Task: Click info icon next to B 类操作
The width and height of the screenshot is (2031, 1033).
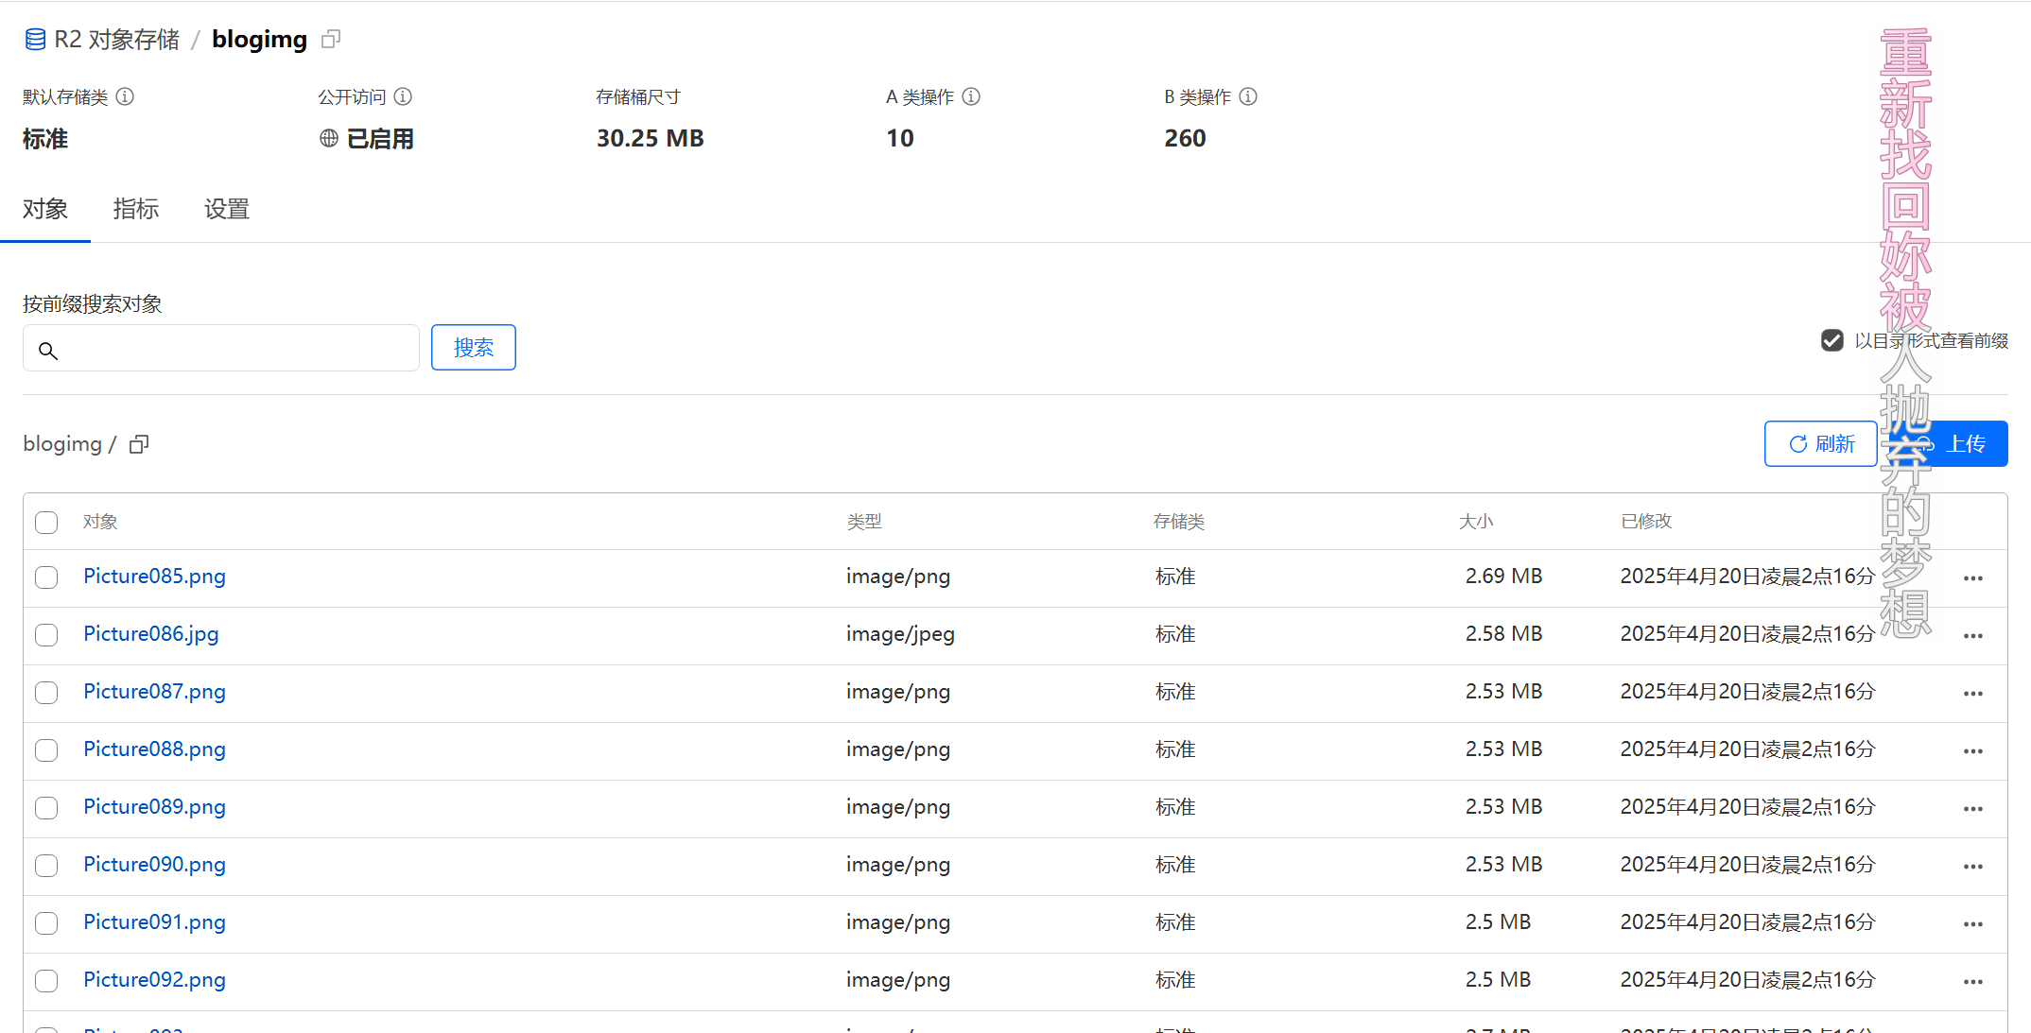Action: pyautogui.click(x=1248, y=96)
